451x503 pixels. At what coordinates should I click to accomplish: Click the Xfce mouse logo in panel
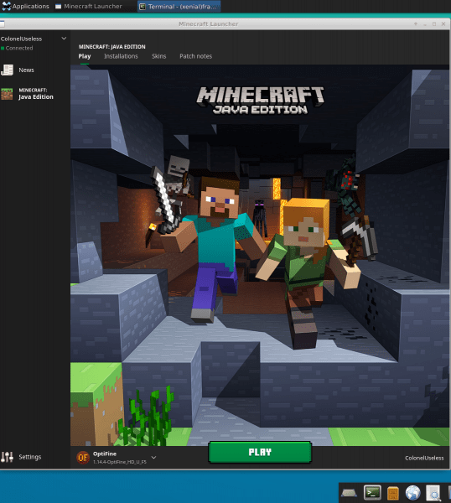pos(7,6)
